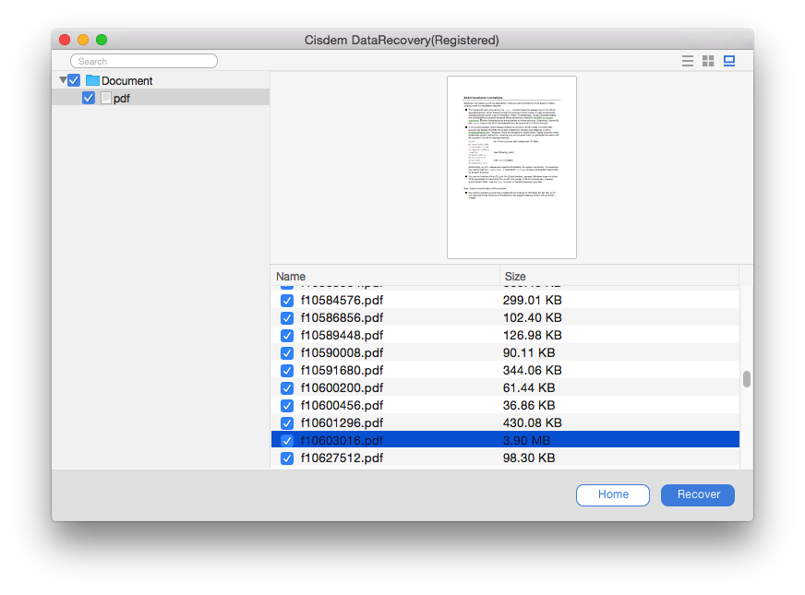Select the pdf tree item label

point(122,98)
